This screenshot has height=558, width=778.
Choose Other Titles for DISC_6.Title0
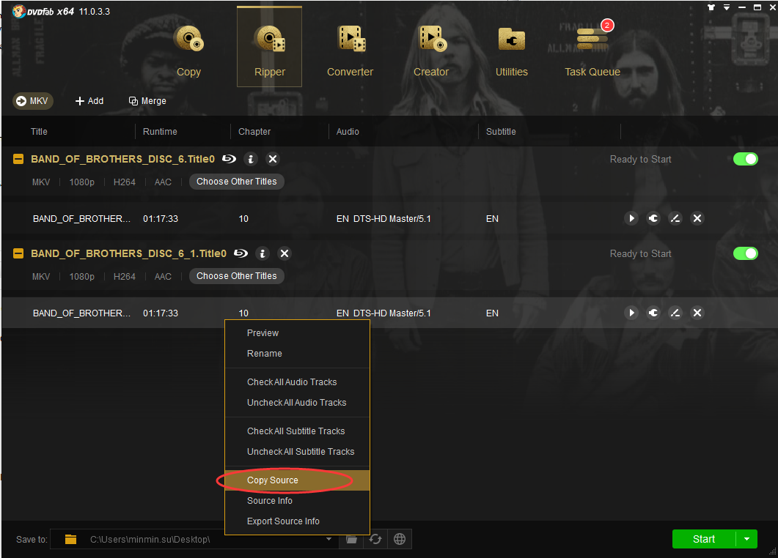[237, 182]
